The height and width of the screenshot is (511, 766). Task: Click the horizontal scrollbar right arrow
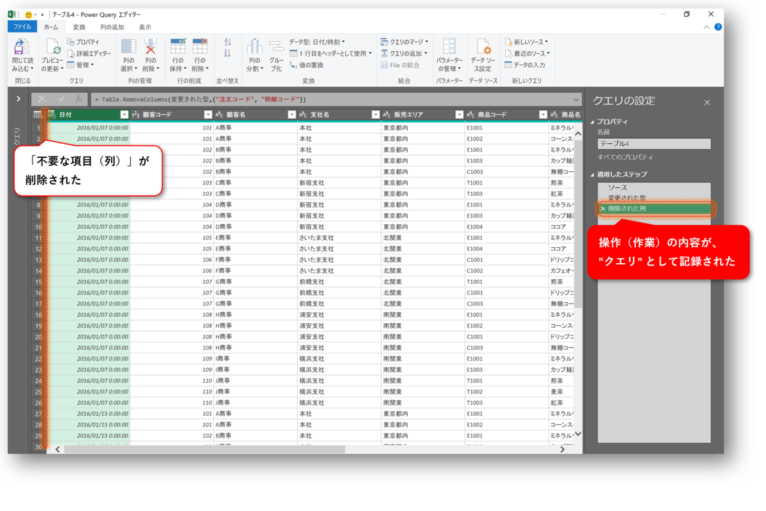(x=562, y=450)
